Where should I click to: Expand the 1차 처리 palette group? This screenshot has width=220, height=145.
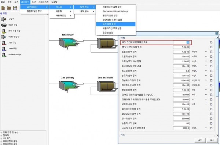1,138
